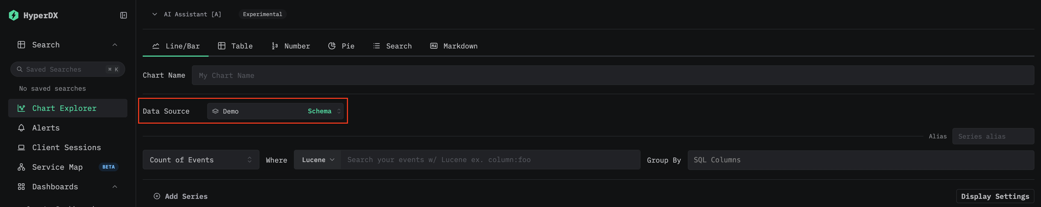
Task: Click the Chart Explorer chart icon
Action: pos(21,108)
